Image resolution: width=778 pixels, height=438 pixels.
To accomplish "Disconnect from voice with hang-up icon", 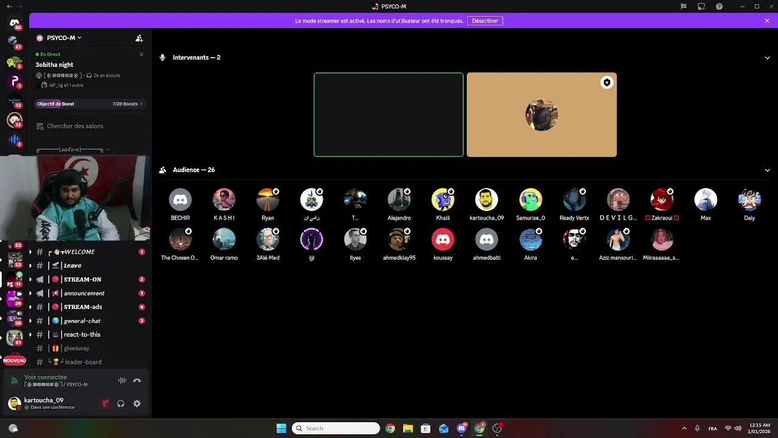I will [137, 381].
